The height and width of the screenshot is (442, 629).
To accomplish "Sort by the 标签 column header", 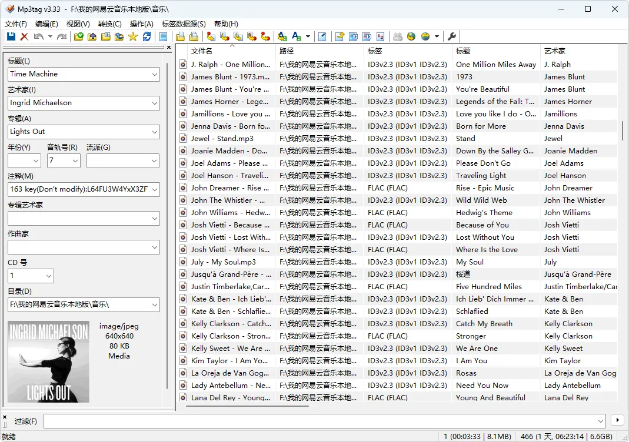I will (x=408, y=51).
